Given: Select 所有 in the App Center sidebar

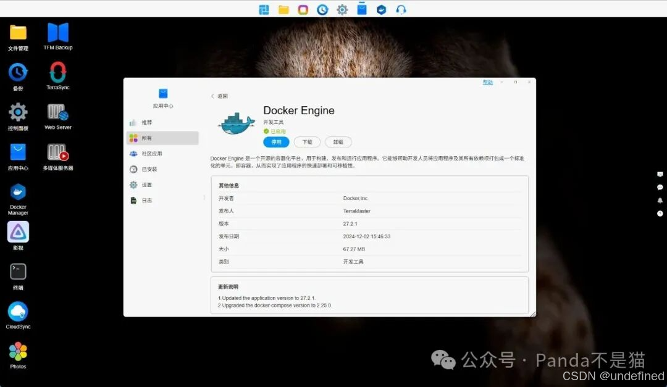Looking at the screenshot, I should tap(162, 138).
